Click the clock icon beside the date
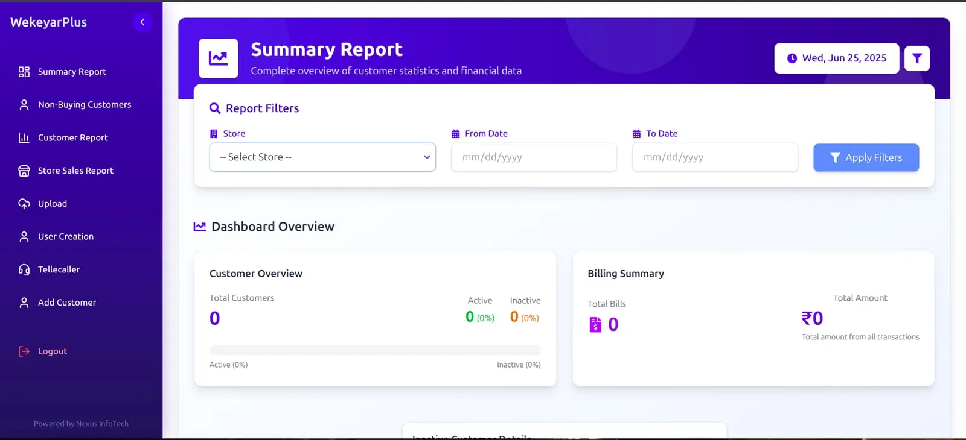 (792, 58)
